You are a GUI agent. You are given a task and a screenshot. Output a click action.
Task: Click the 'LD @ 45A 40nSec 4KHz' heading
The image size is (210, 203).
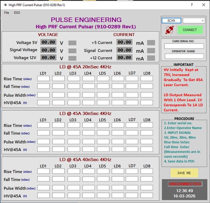(85, 160)
